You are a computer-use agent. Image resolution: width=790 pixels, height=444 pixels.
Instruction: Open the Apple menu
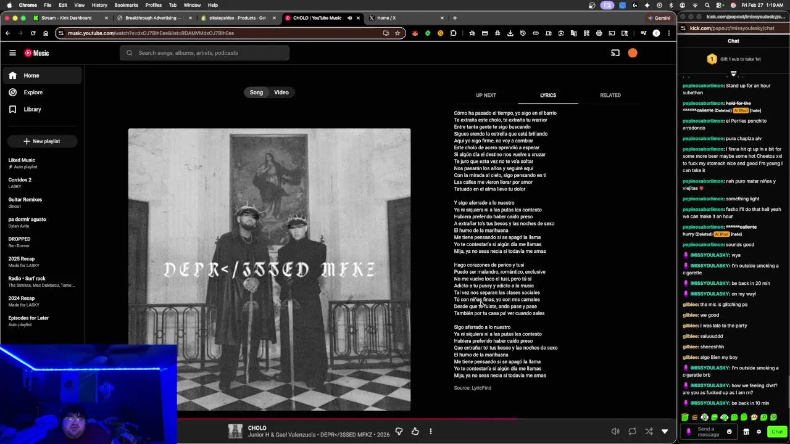click(9, 5)
